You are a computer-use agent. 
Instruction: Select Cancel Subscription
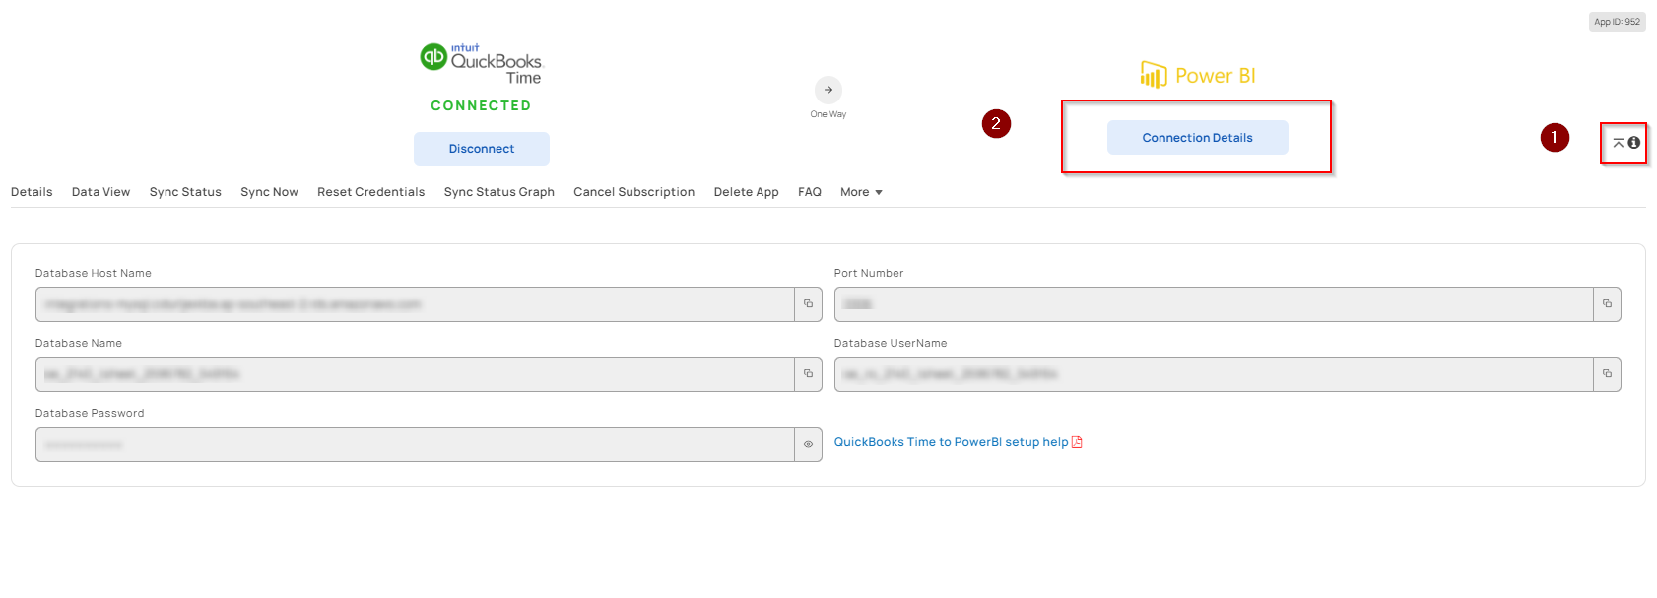coord(633,192)
